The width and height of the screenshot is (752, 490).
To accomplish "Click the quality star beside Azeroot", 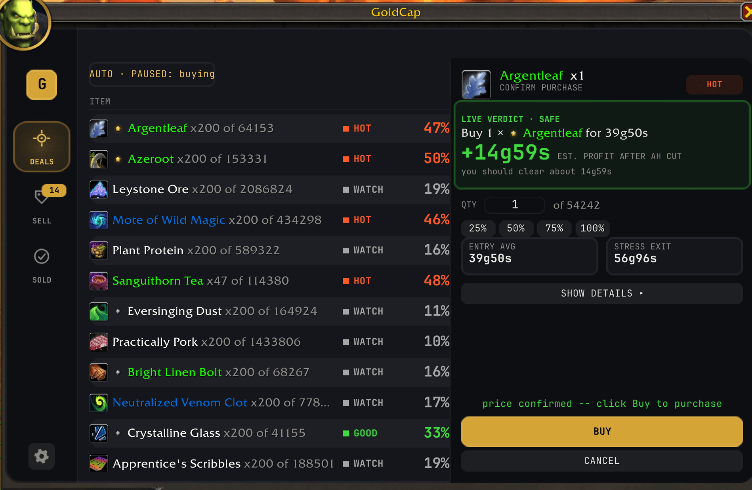I will tap(118, 159).
